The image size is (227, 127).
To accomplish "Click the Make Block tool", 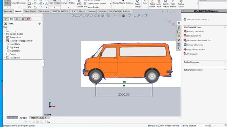I will click(x=159, y=4).
